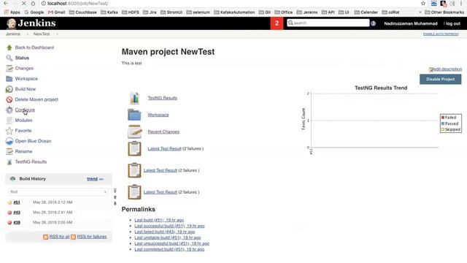Open RSS for failures feed
The height and width of the screenshot is (263, 467).
(92, 237)
